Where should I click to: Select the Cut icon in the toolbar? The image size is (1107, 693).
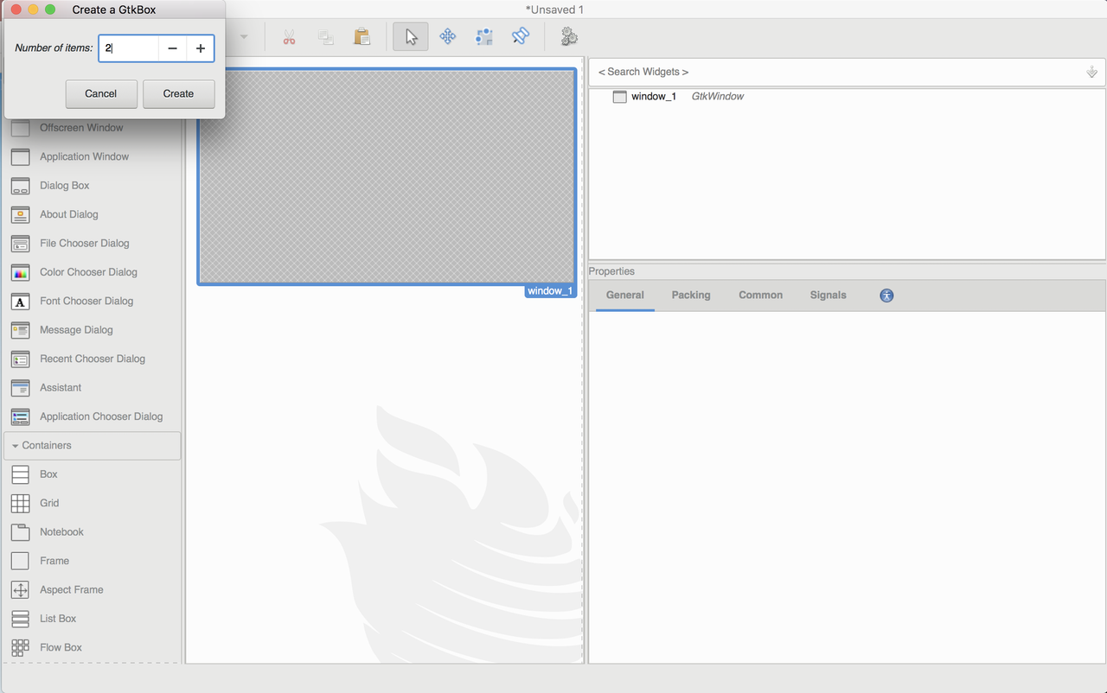pyautogui.click(x=289, y=36)
